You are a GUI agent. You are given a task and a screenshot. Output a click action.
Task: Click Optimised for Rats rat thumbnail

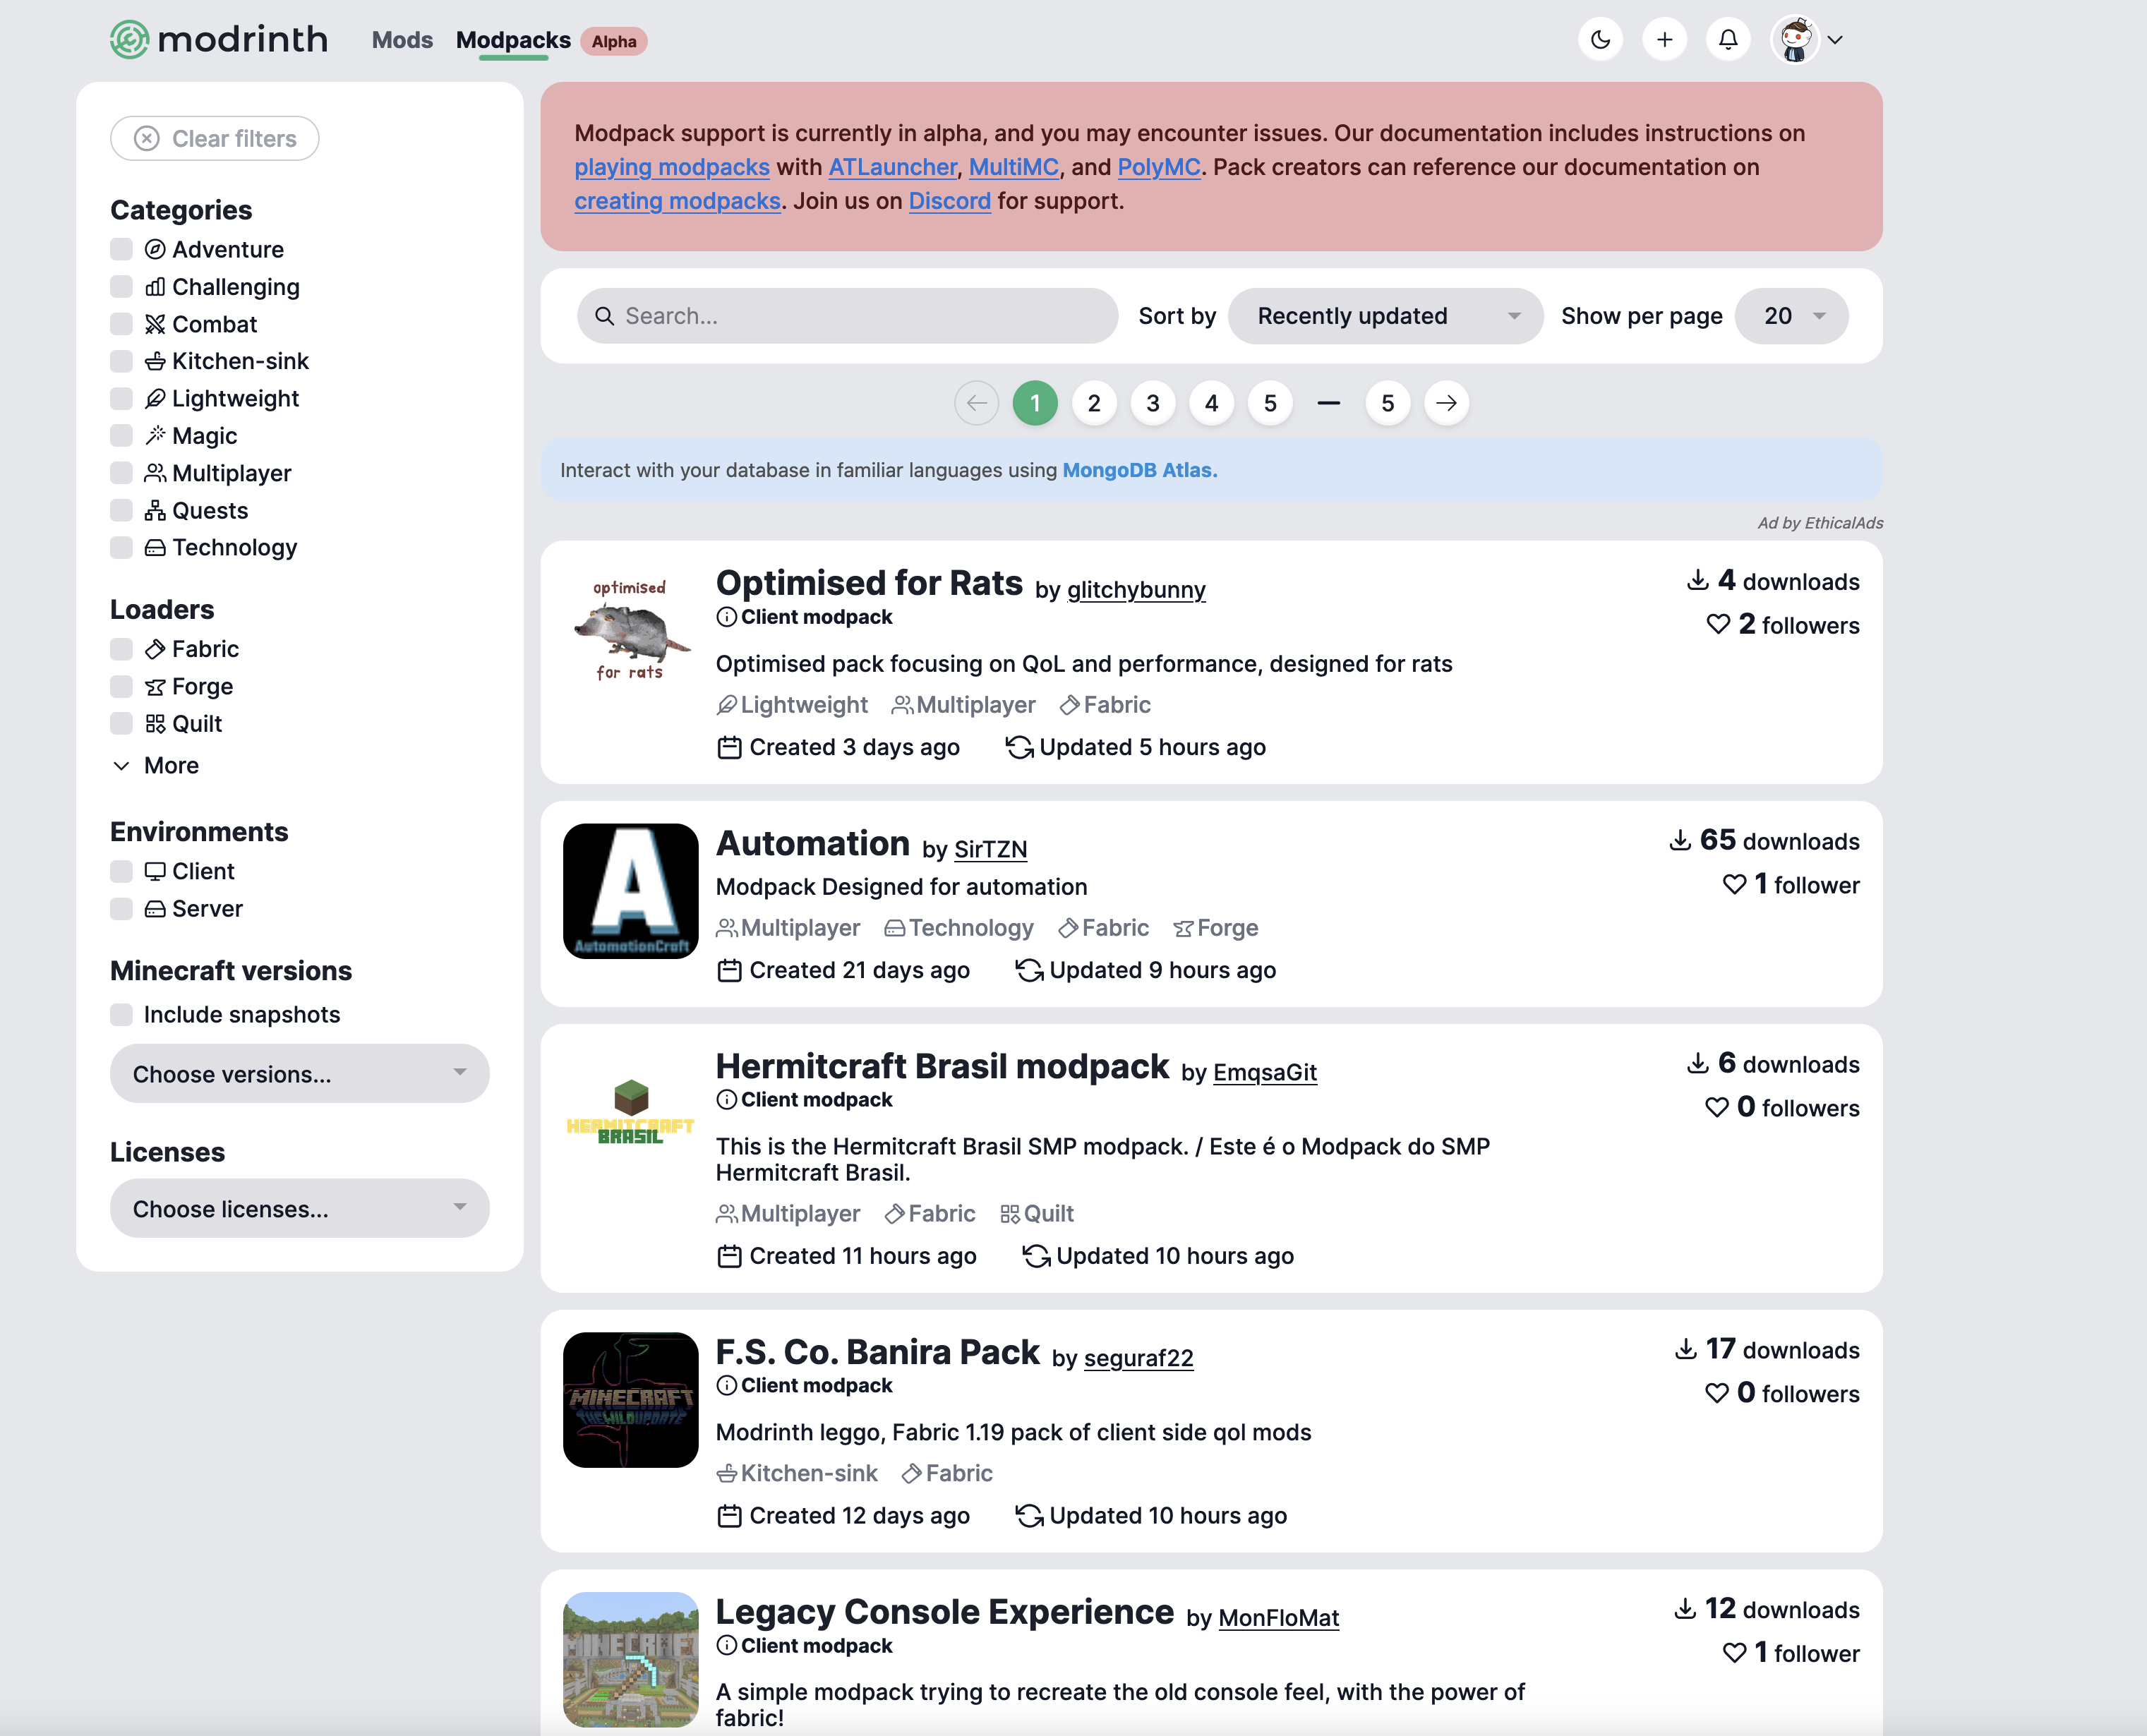[631, 630]
